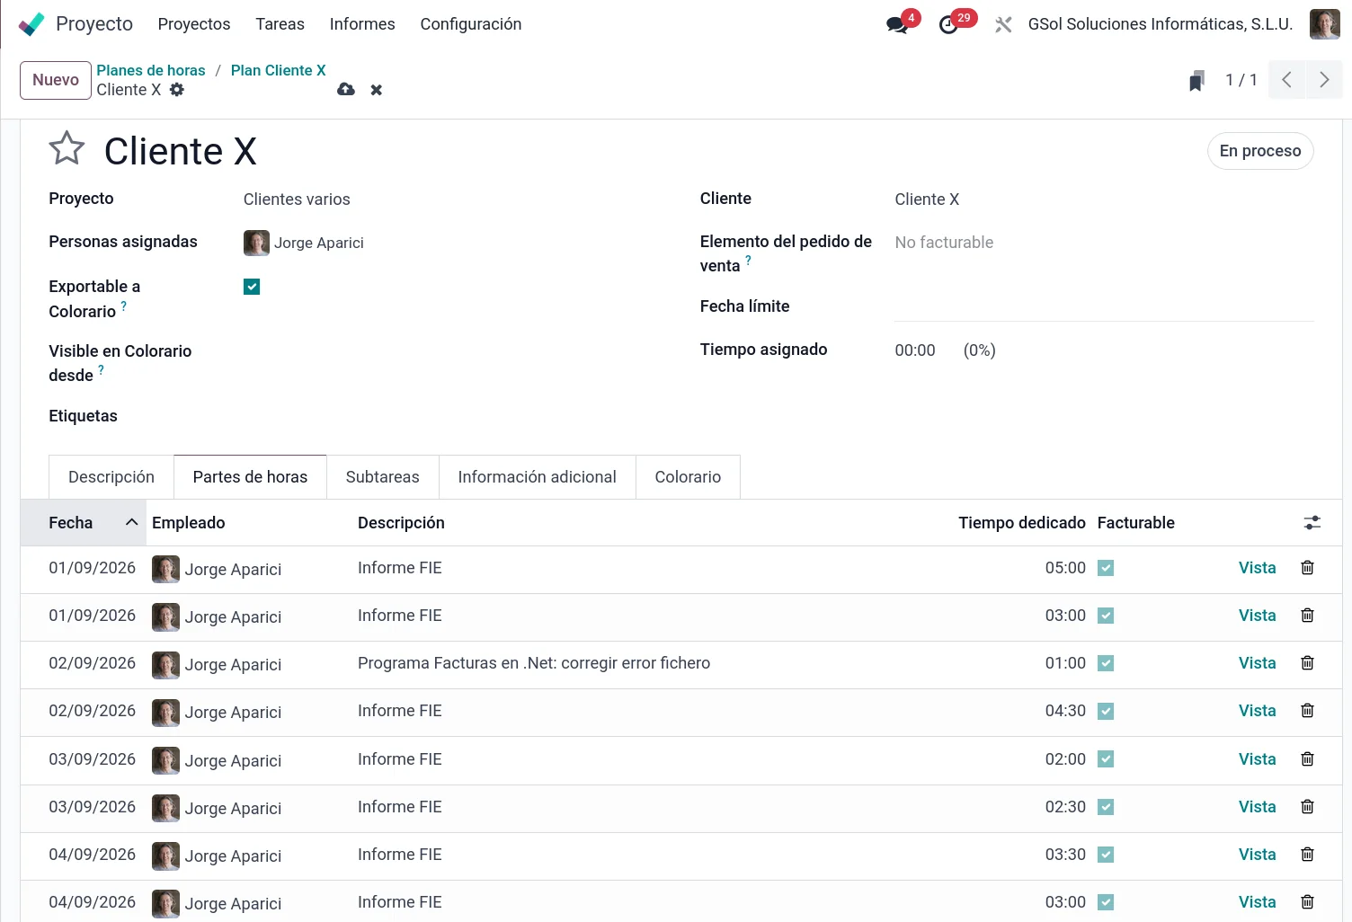1352x922 pixels.
Task: Go to Planes de horas breadcrumb
Action: pyautogui.click(x=151, y=70)
